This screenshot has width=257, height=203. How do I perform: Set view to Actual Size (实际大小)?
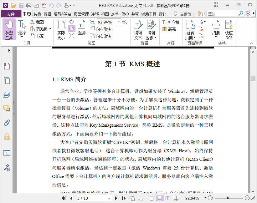(x=61, y=29)
